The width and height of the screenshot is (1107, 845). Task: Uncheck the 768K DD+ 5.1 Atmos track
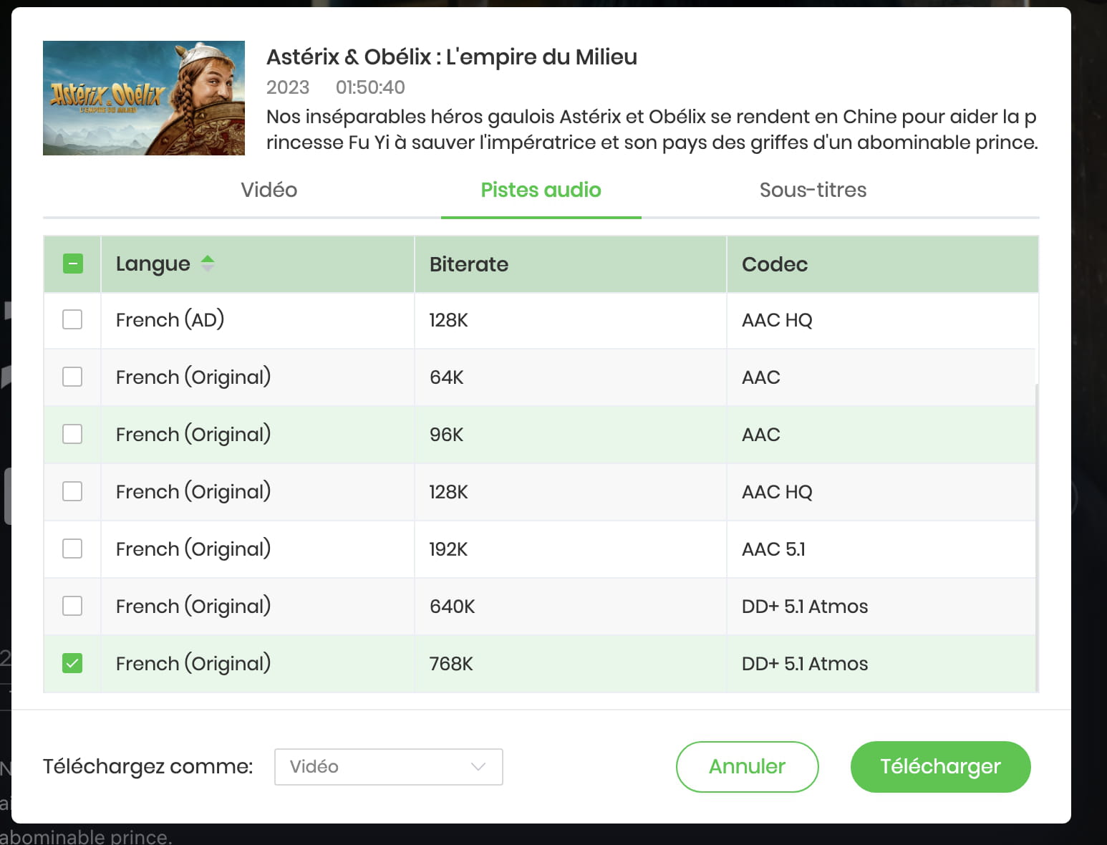72,663
